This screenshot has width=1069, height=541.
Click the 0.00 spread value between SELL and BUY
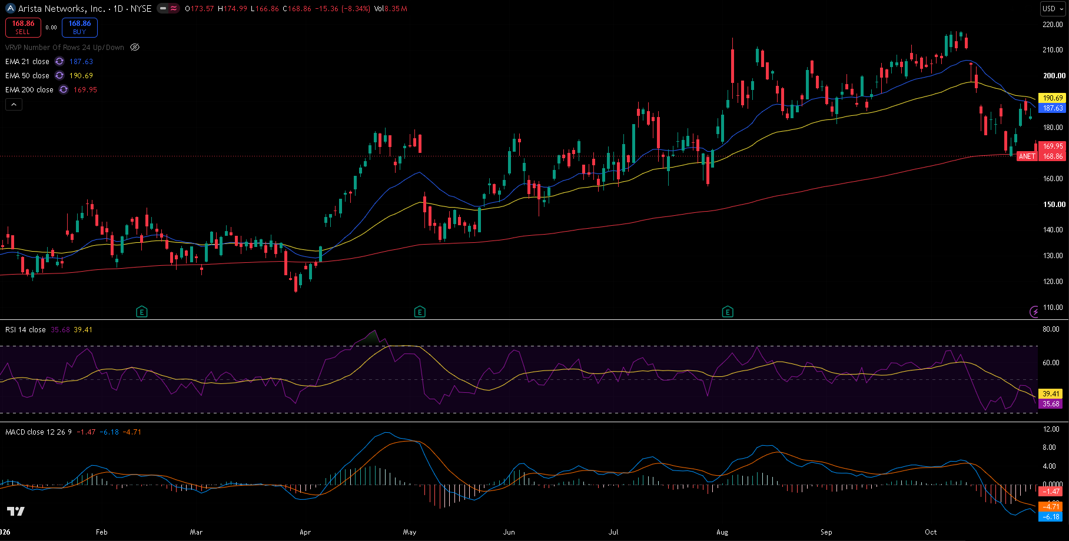point(51,28)
